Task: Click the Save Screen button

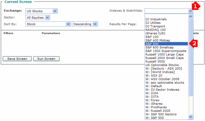Action: [17, 59]
